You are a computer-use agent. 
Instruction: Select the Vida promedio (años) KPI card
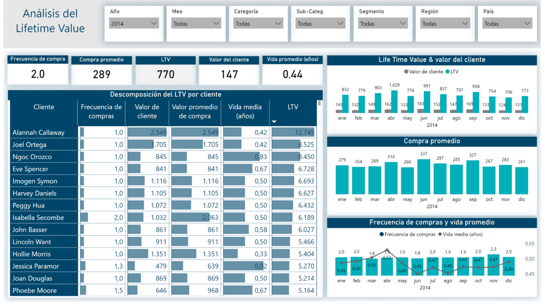click(292, 74)
